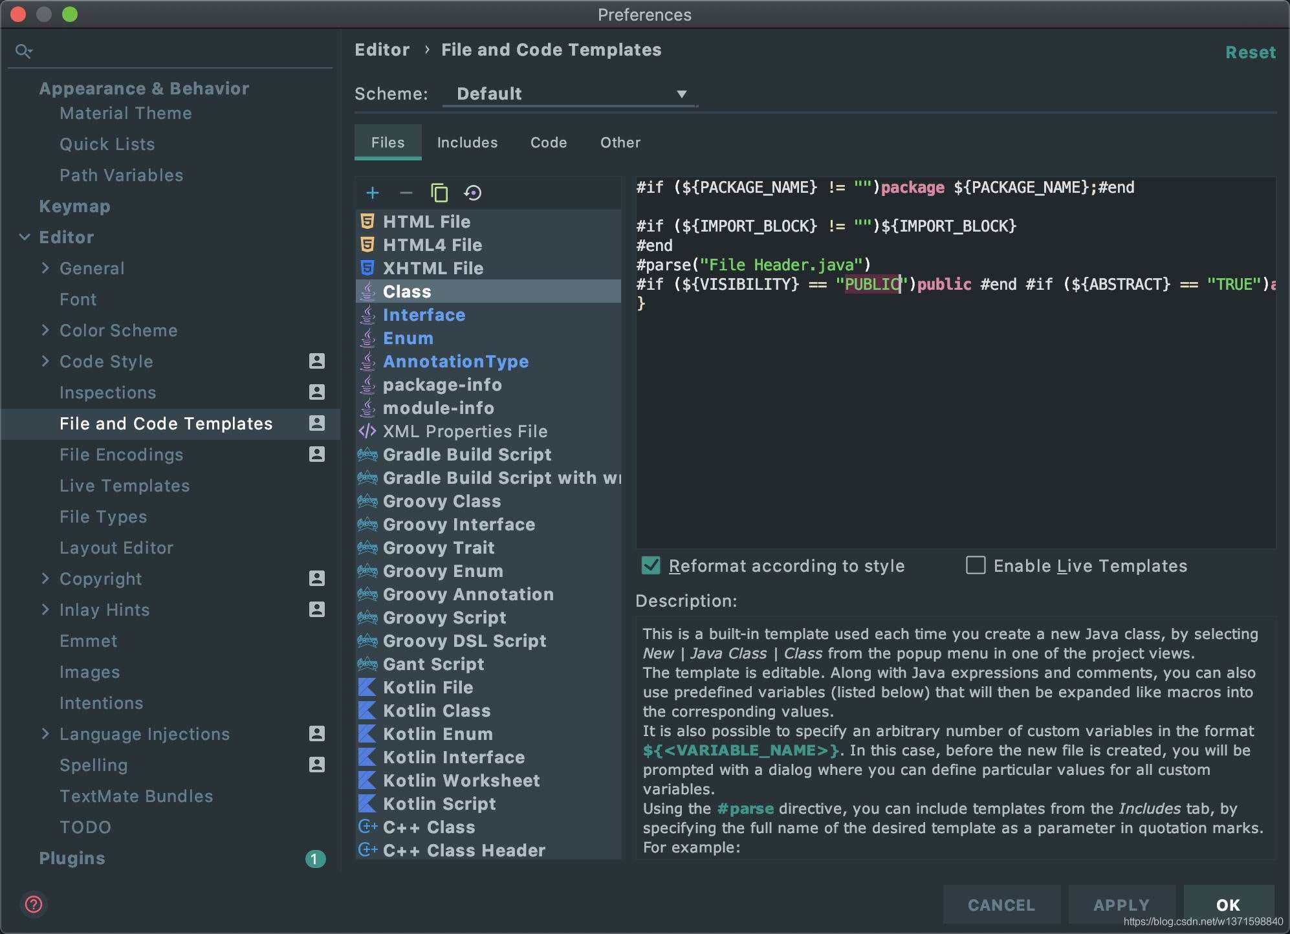Expand the Language Injections section
The height and width of the screenshot is (934, 1290).
pos(46,734)
